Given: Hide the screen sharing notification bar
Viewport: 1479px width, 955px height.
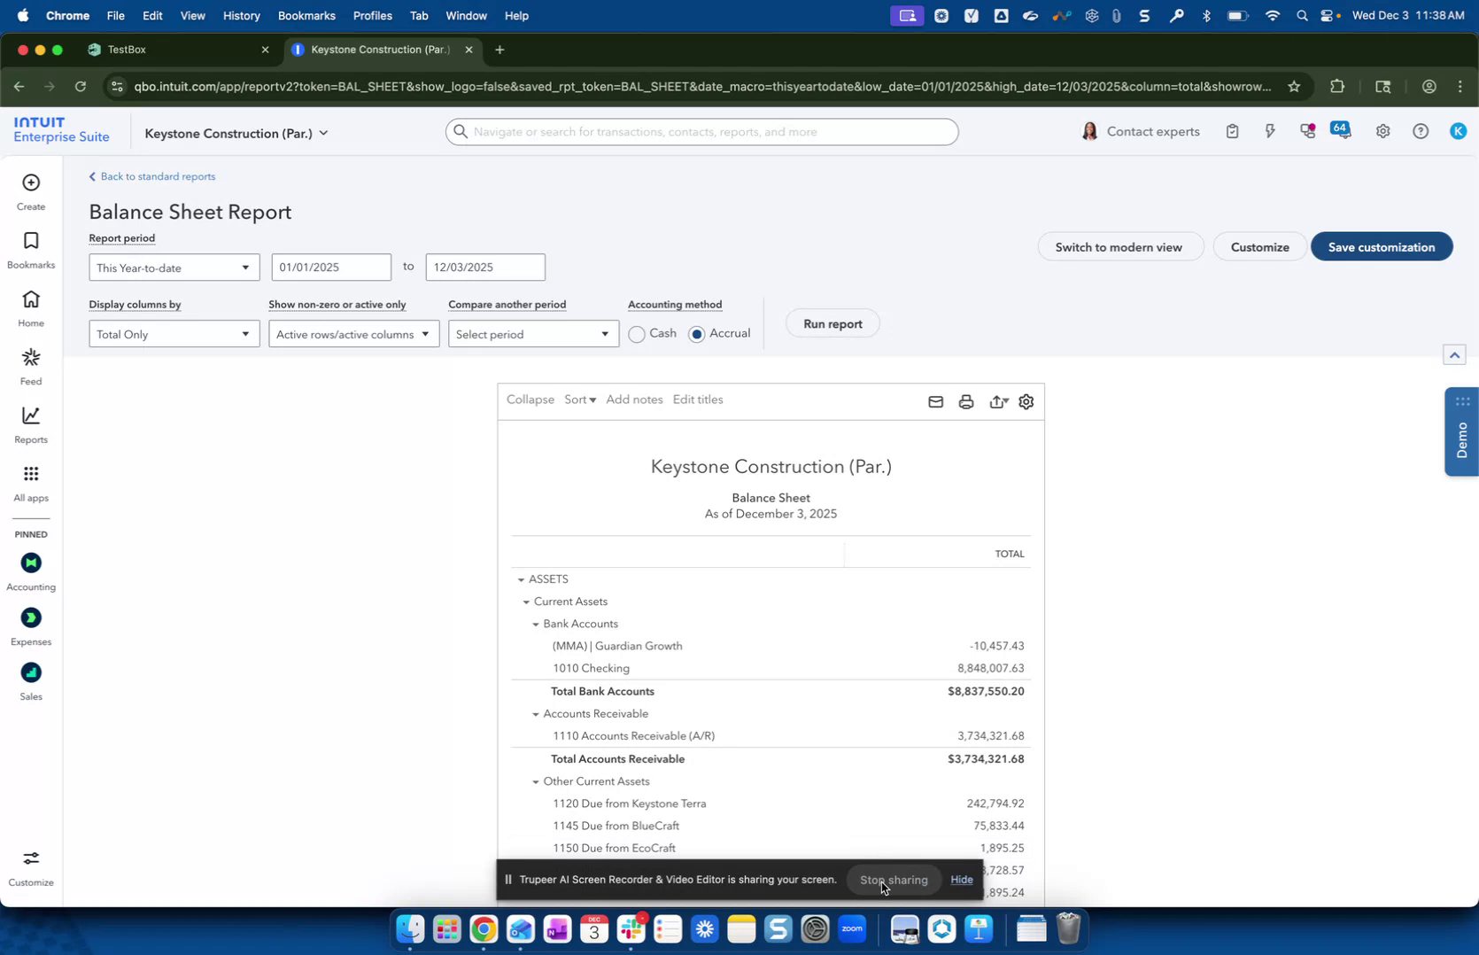Looking at the screenshot, I should point(962,880).
